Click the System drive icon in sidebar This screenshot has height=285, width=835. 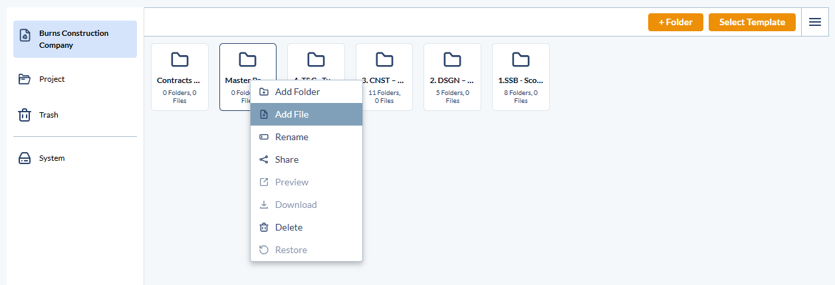coord(25,158)
